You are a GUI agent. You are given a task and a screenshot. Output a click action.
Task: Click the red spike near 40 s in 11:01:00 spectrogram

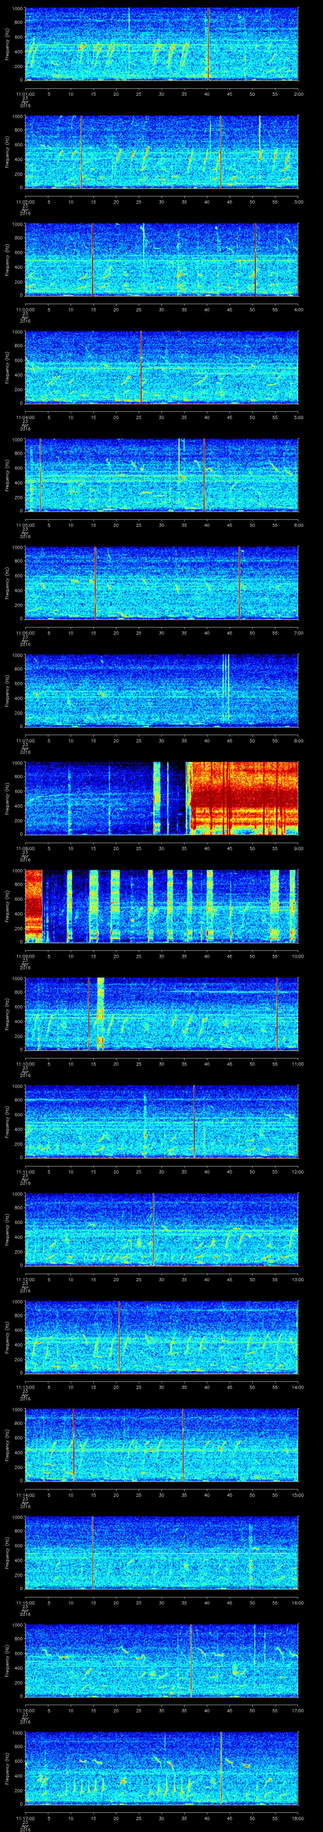[x=208, y=44]
